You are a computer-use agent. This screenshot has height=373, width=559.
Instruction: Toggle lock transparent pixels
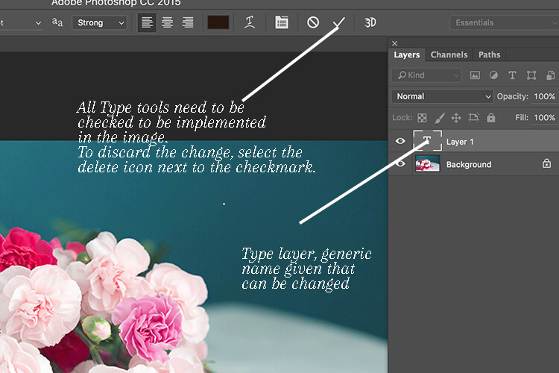(x=422, y=118)
